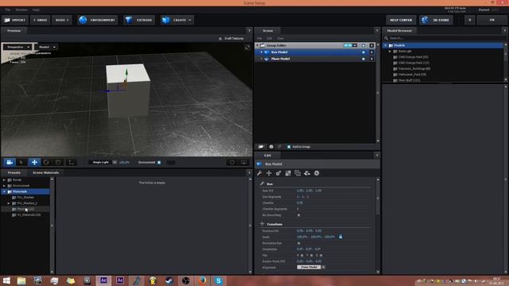Click the Extrude button
The width and height of the screenshot is (509, 286).
point(139,20)
